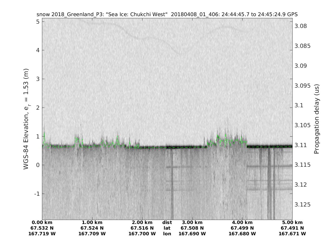Click the plot title text at top
Viewport: 323px width, 242px height.
[x=167, y=14]
